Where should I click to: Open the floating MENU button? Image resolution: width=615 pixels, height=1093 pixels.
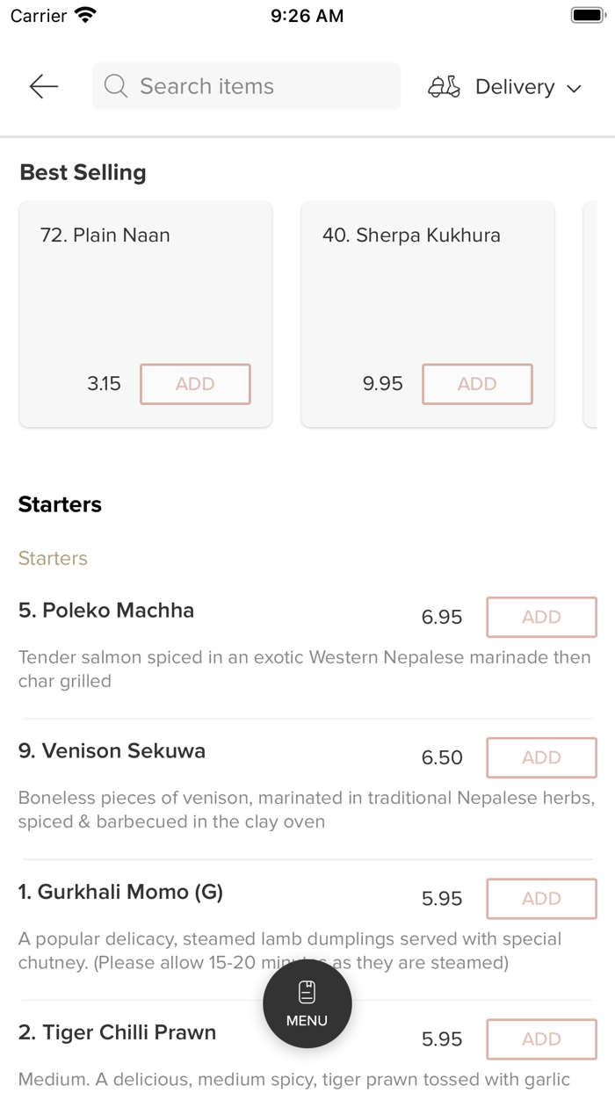pos(307,1004)
